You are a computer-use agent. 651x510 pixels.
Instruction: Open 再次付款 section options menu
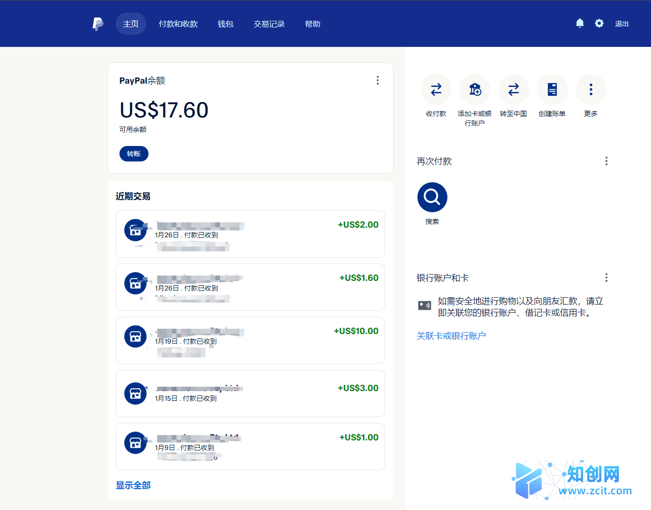click(606, 161)
